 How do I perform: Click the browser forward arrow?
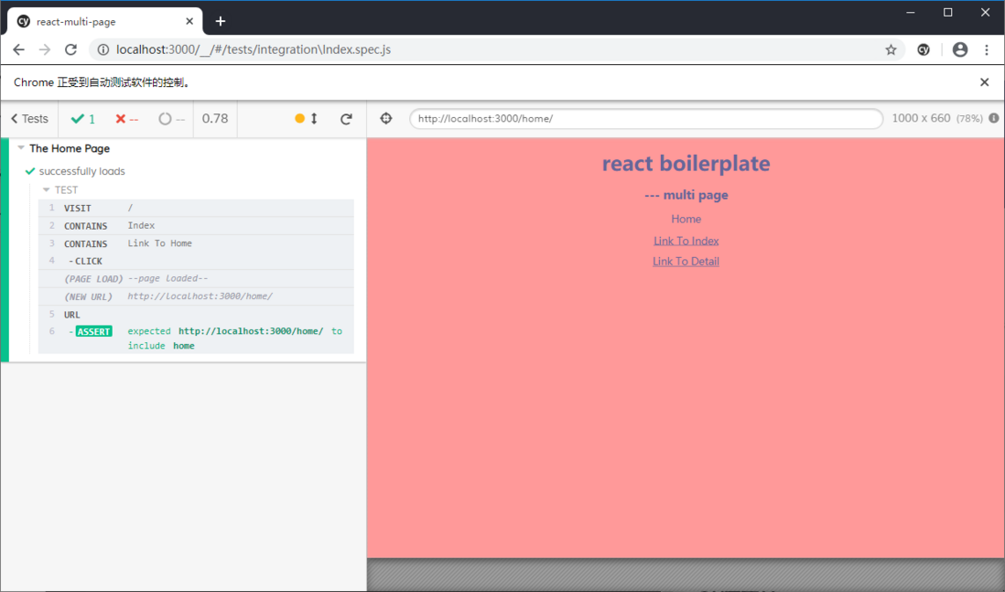coord(44,49)
